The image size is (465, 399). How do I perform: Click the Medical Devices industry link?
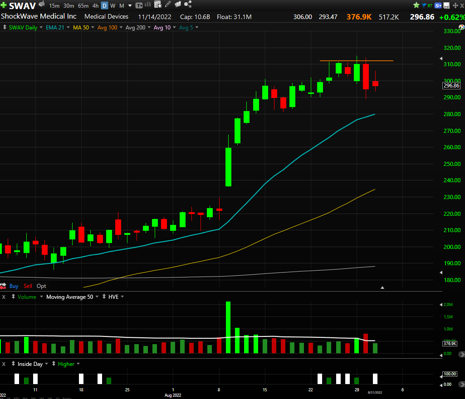coord(107,17)
